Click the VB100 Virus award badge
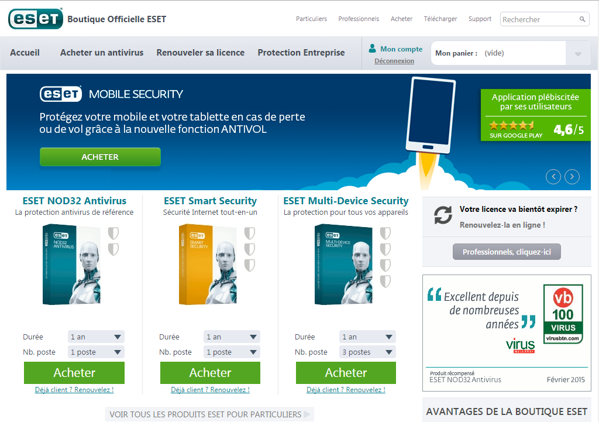This screenshot has width=599, height=422. coord(563,314)
